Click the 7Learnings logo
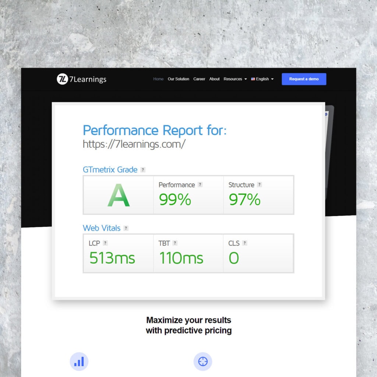Screen dimensions: 377x377 click(81, 79)
